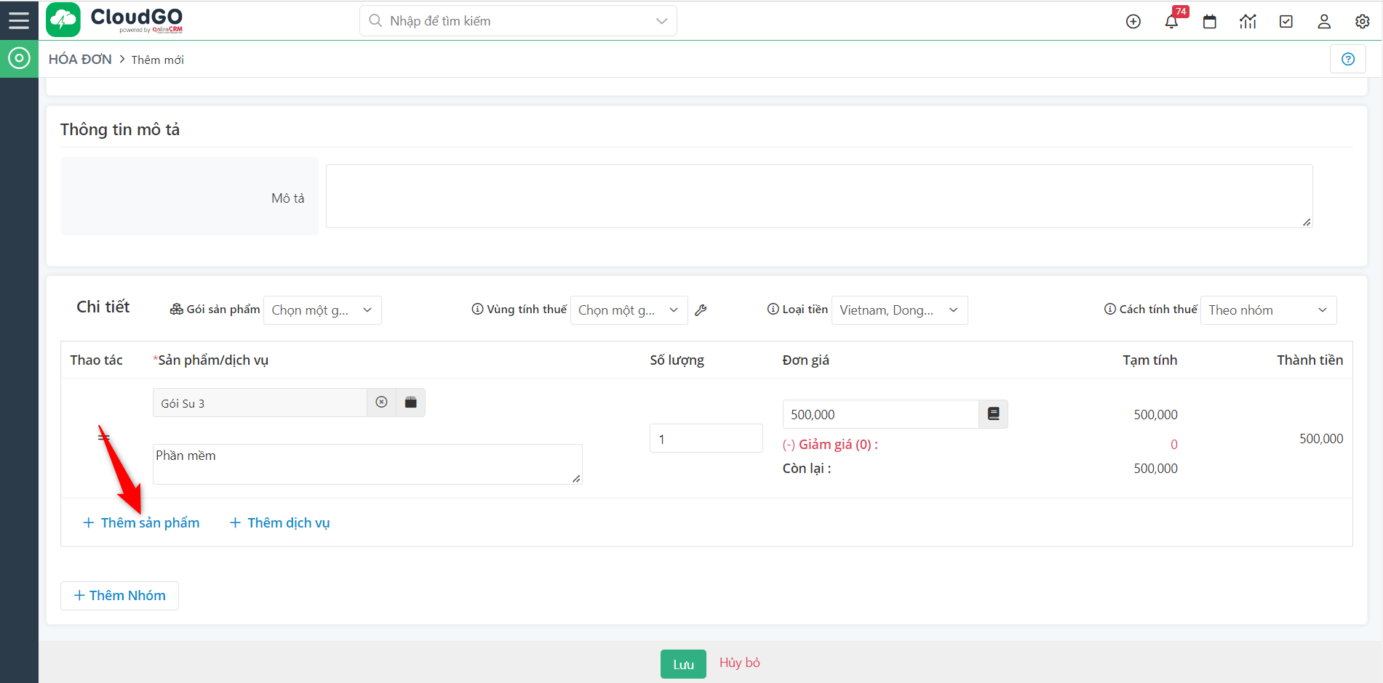This screenshot has width=1383, height=683.
Task: Open the notifications bell
Action: (x=1171, y=22)
